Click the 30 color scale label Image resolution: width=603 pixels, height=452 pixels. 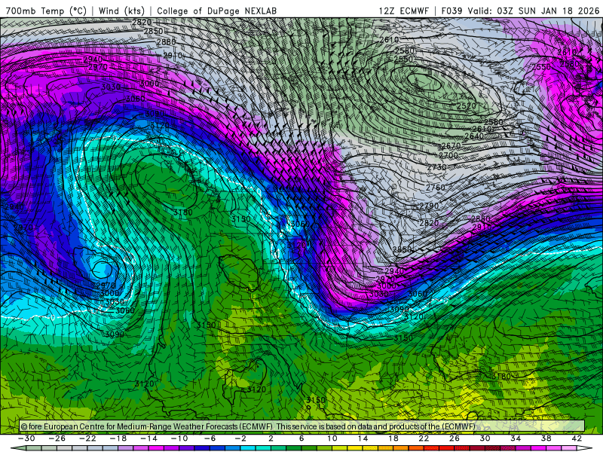[x=485, y=438]
